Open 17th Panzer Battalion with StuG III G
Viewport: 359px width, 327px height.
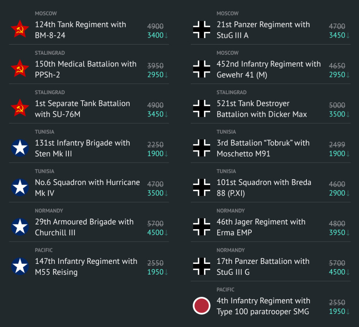tap(263, 266)
